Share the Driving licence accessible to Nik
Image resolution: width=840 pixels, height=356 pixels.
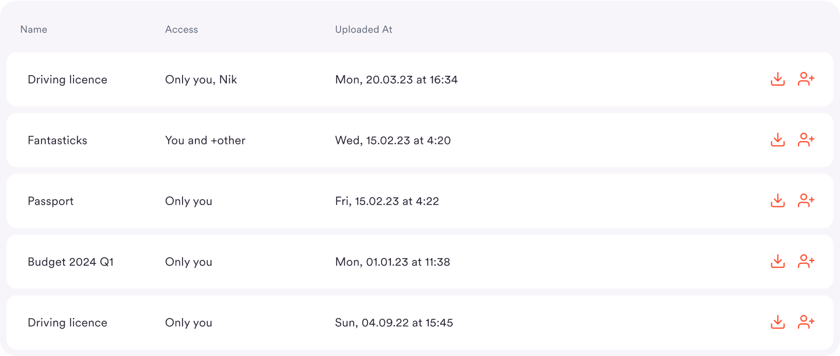point(806,79)
